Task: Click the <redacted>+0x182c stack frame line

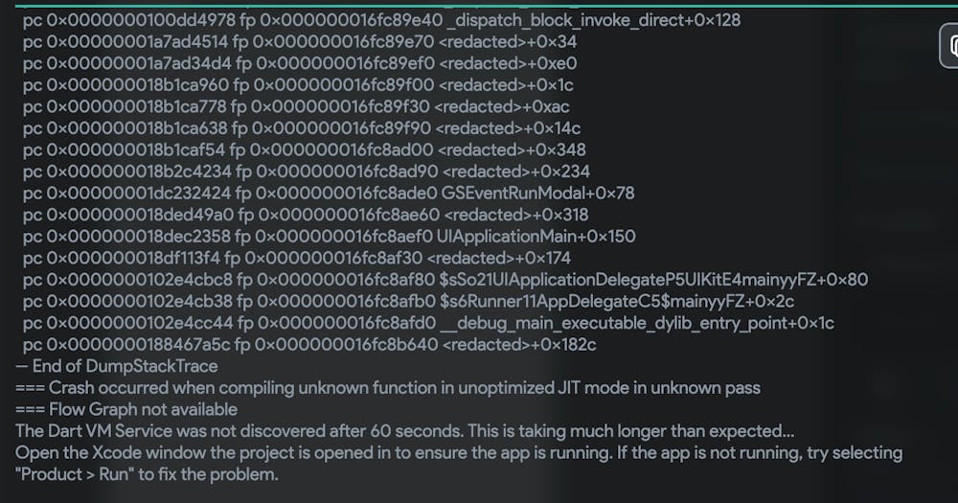Action: [309, 345]
